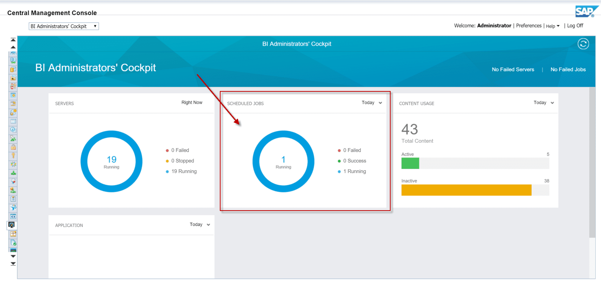Click the dashboard vertical scrollbar
Viewport: 601px width, 282px height.
(x=592, y=162)
